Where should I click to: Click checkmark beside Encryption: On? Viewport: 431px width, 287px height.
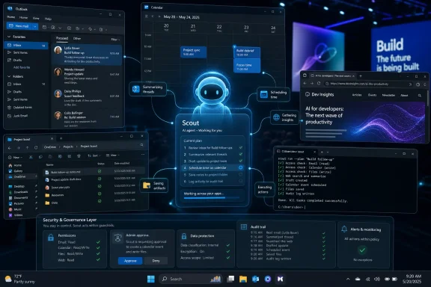[x=228, y=251]
